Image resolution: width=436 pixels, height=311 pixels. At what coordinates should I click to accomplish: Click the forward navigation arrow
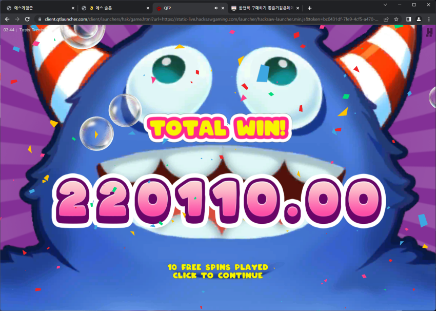tap(17, 19)
